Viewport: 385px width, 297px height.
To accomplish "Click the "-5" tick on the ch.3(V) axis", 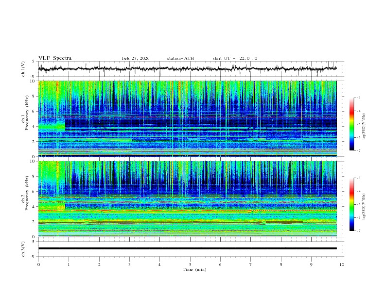I will (32, 257).
